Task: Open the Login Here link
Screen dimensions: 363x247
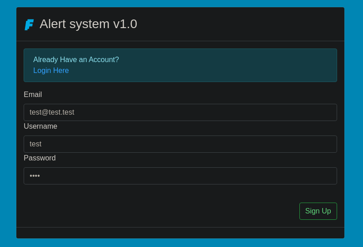Action: [51, 70]
